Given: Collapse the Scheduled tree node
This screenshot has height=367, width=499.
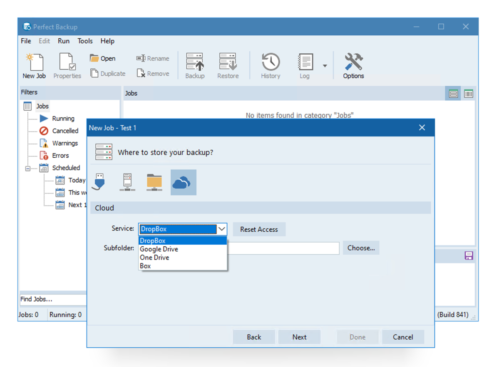Looking at the screenshot, I should (28, 169).
